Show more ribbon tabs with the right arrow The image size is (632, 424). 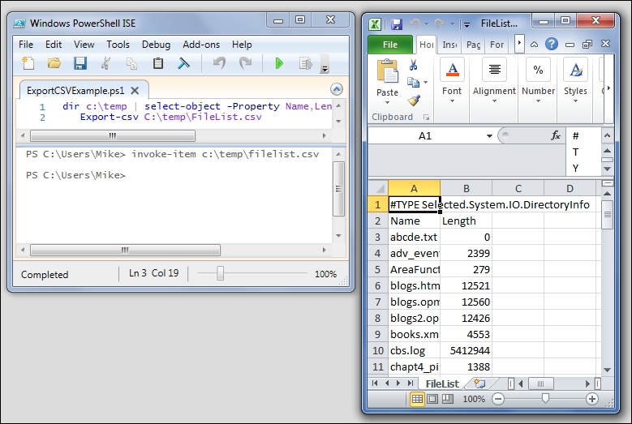519,44
